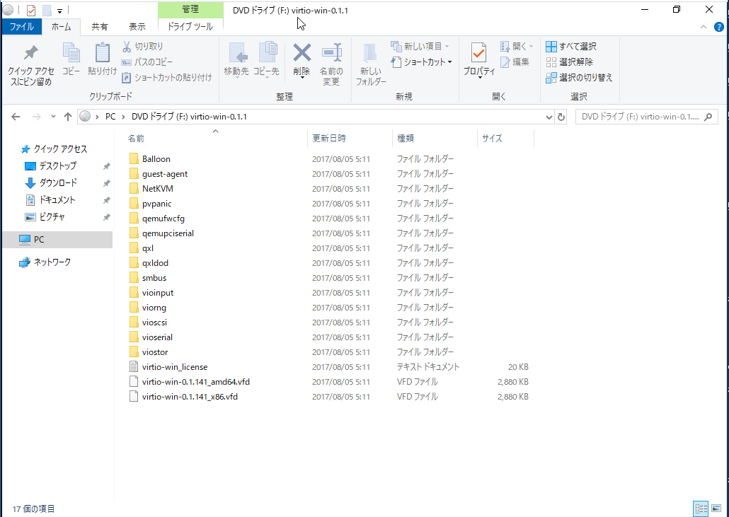
Task: Select the qxldod folder
Action: click(x=155, y=263)
